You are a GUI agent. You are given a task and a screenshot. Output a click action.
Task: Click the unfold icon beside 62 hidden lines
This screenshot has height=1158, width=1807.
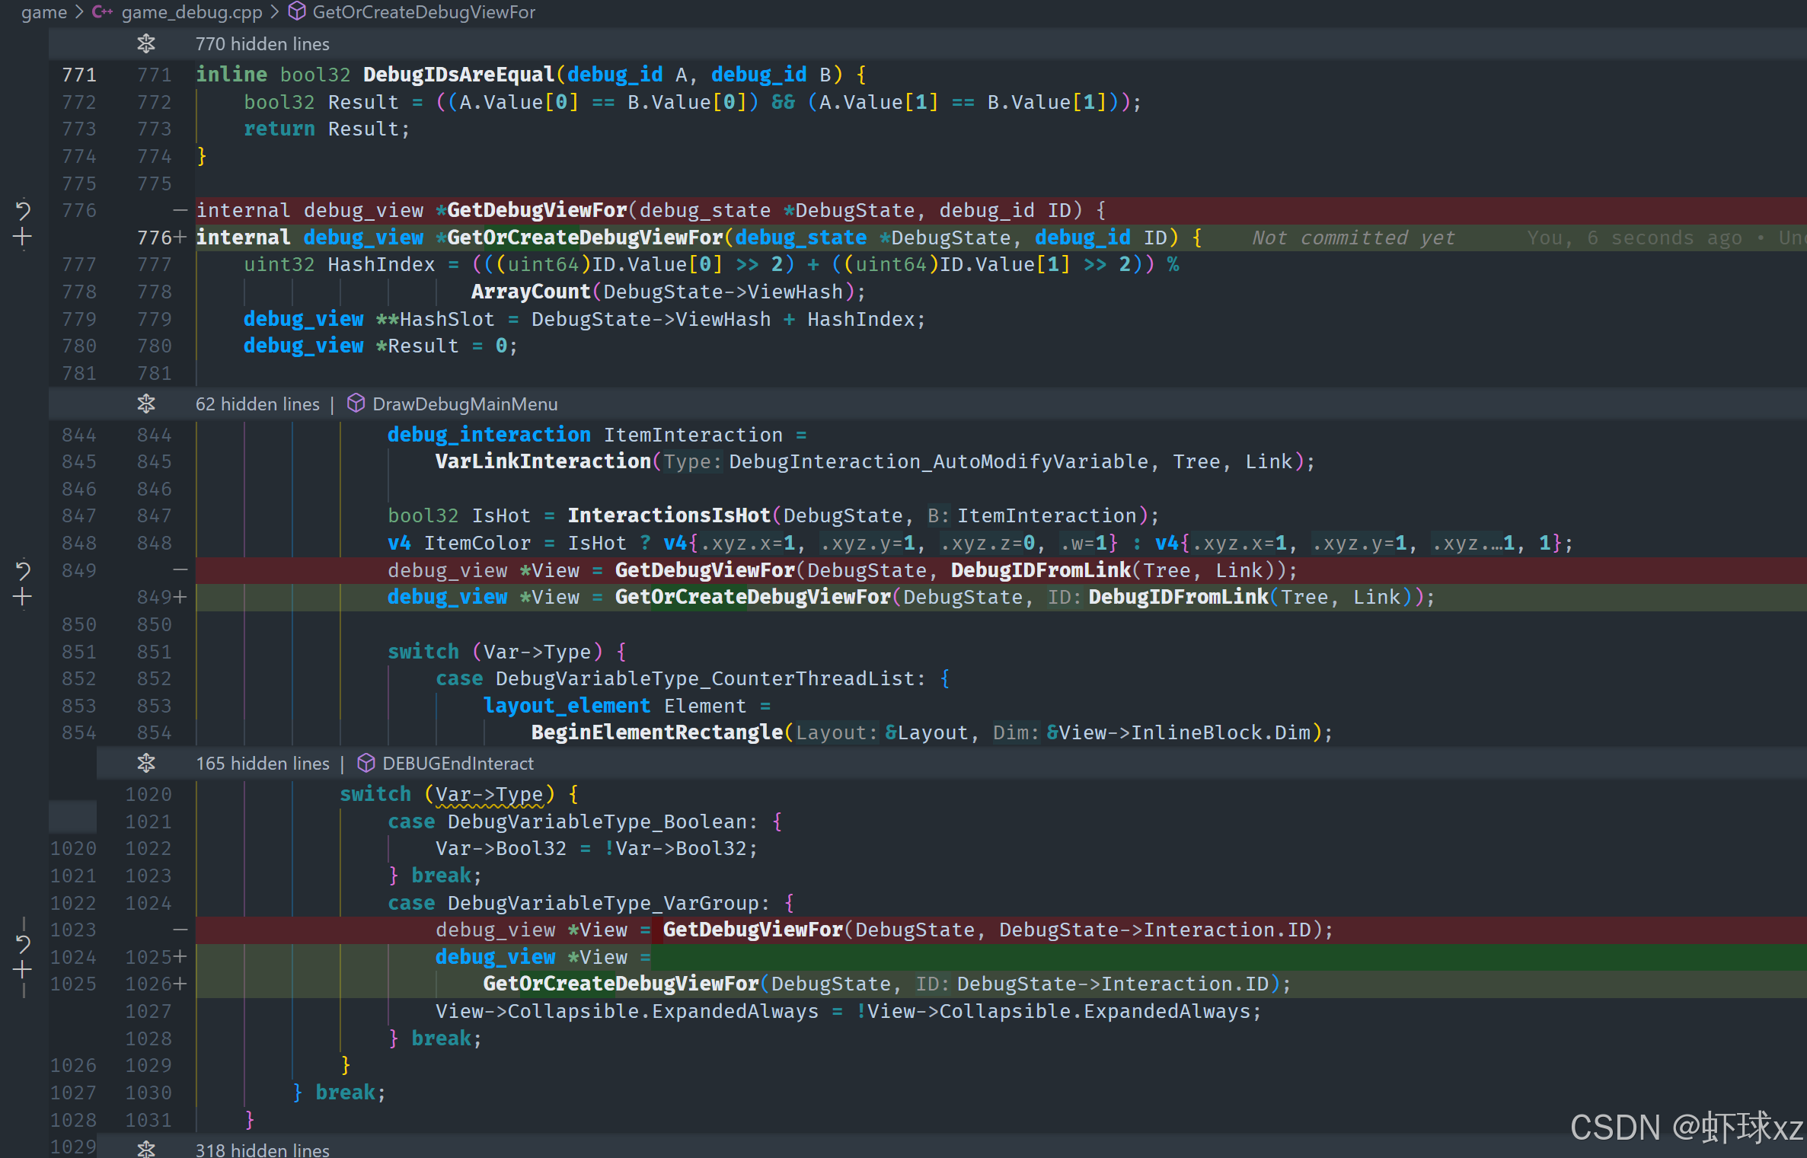pyautogui.click(x=146, y=404)
